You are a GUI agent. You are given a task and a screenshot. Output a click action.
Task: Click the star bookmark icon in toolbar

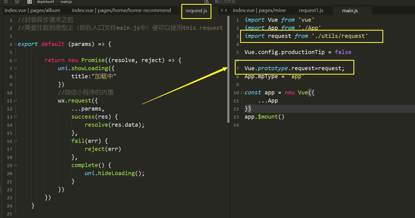[x=6, y=2]
